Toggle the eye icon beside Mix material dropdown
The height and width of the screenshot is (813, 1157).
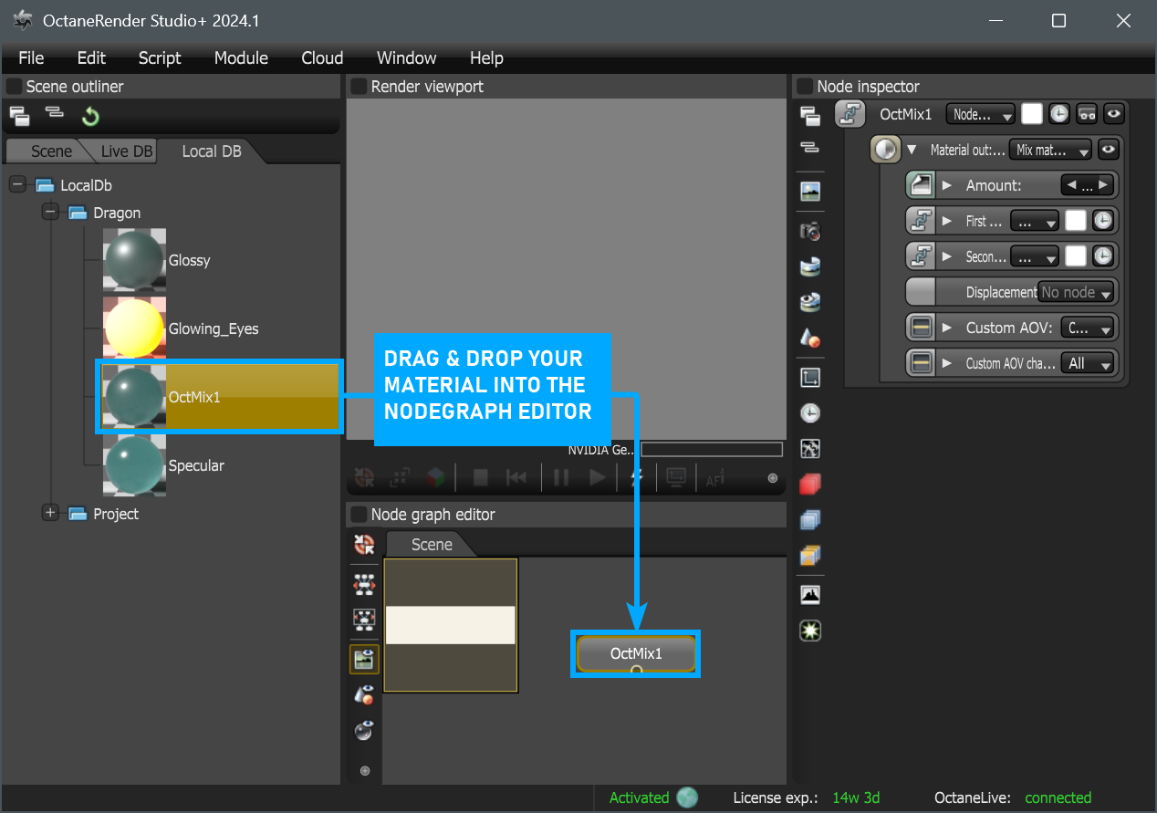[1108, 150]
